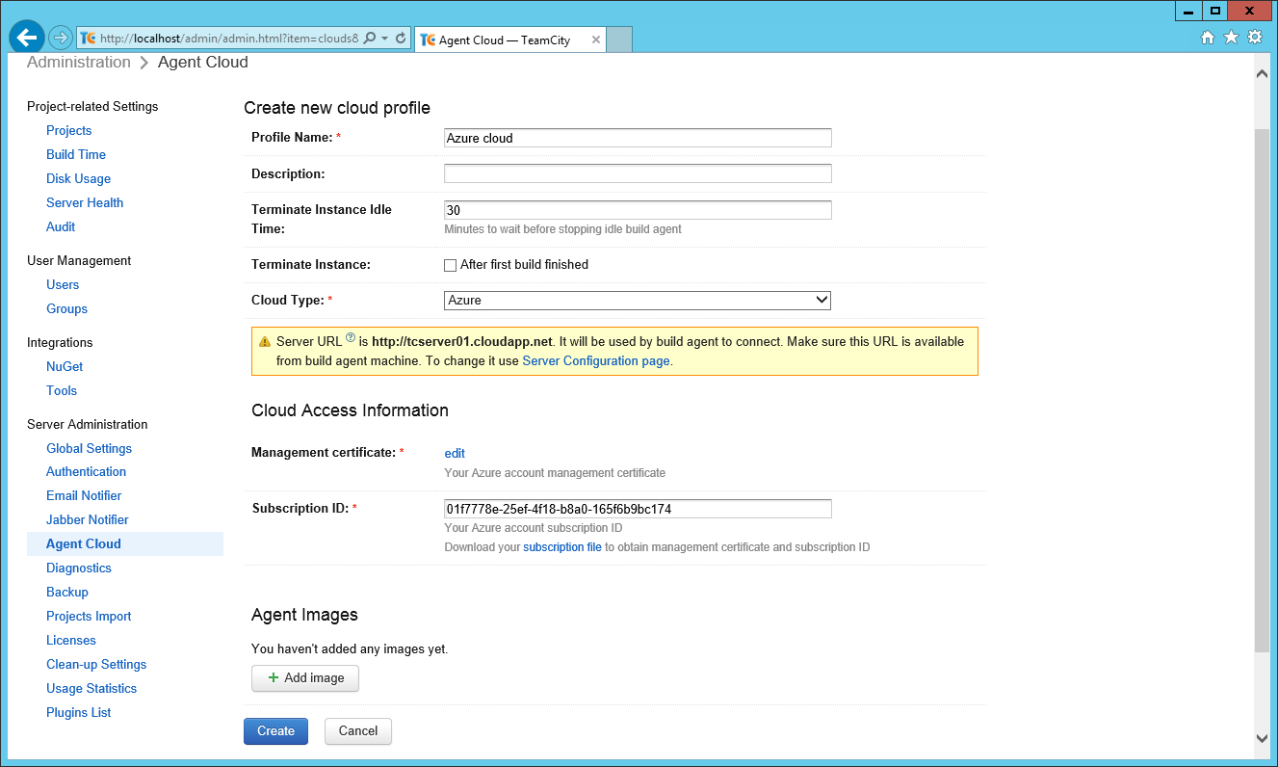
Task: Click the 'Cloud Access Information' heading
Action: (x=350, y=410)
